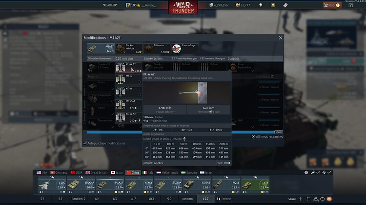This screenshot has width=366, height=205.
Task: Click the Suspension modification
Action: tap(101, 98)
